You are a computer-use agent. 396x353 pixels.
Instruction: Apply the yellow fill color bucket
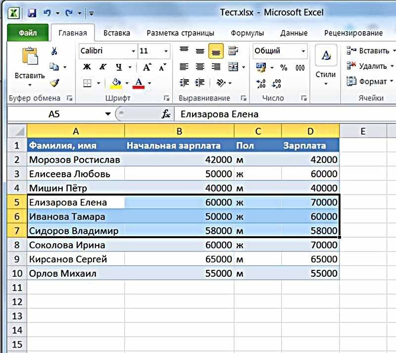pyautogui.click(x=116, y=82)
